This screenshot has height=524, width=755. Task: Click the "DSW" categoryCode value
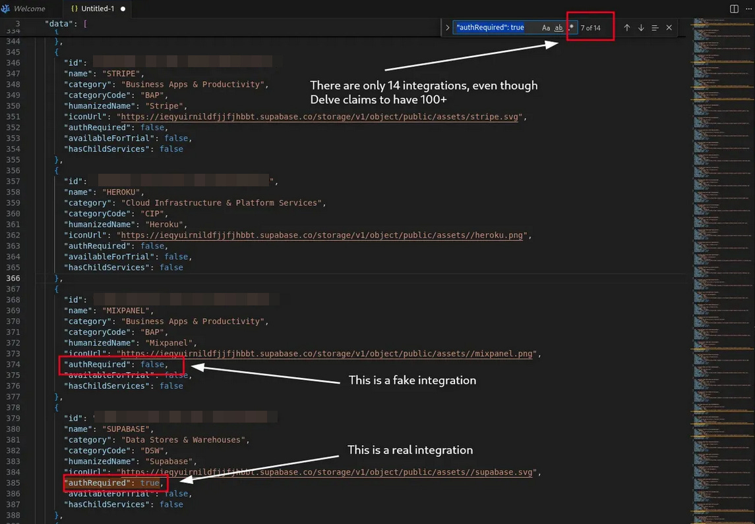(152, 451)
